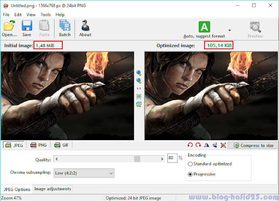
Task: Zoom in using magnifier plus icon
Action: [x=139, y=73]
